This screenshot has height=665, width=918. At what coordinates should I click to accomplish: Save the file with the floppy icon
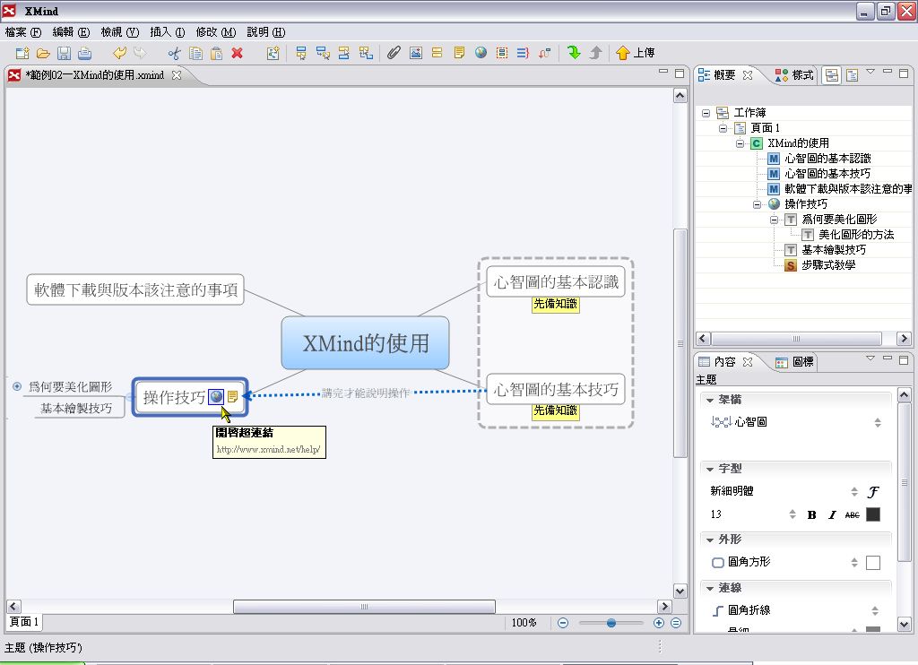(64, 53)
